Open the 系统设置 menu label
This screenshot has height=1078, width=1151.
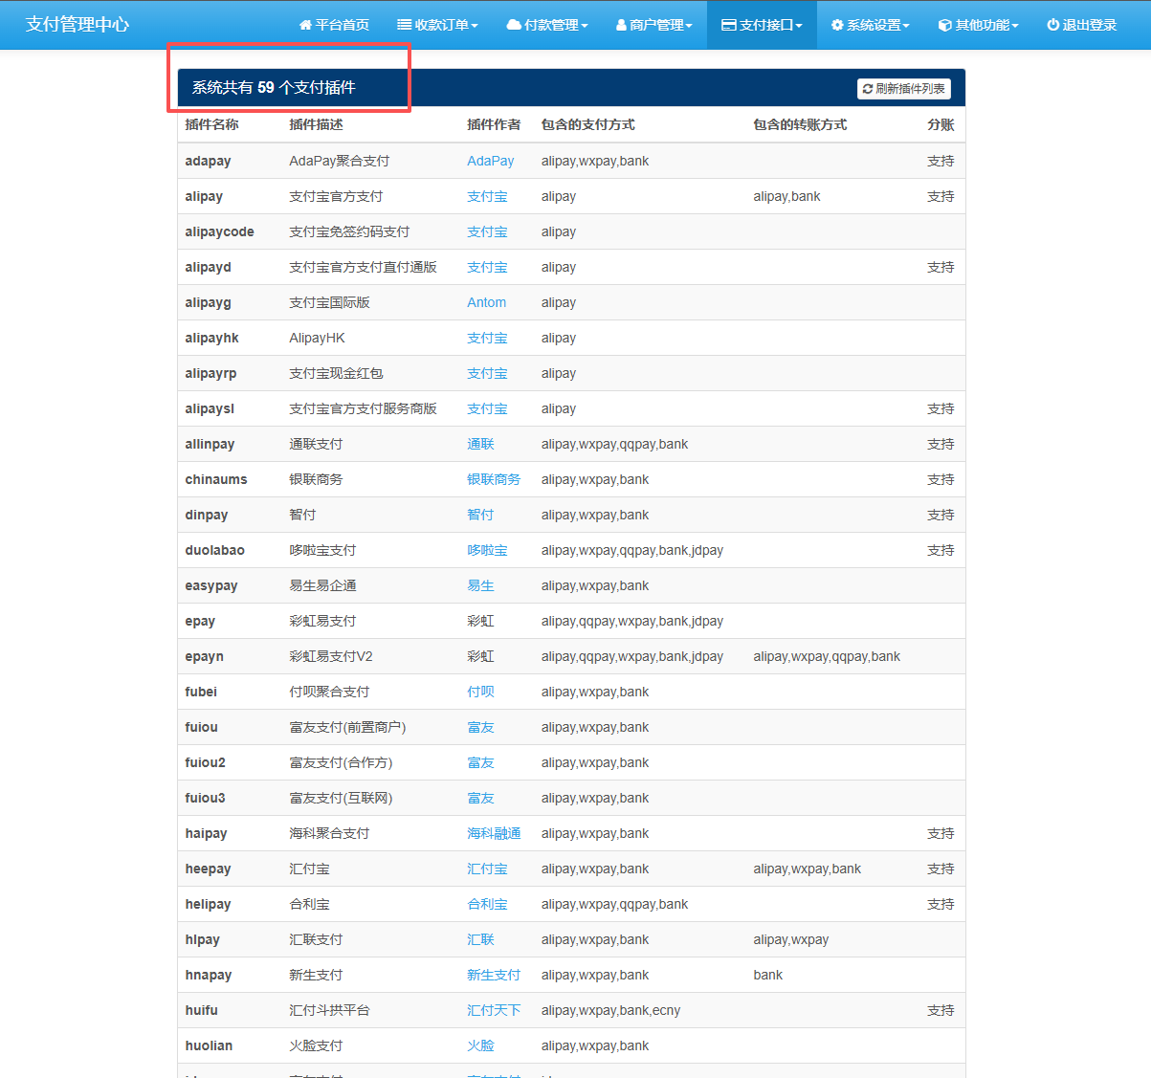[x=874, y=25]
